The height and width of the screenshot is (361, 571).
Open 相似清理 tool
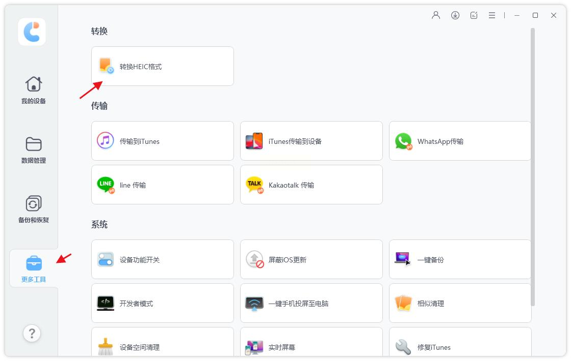(460, 303)
